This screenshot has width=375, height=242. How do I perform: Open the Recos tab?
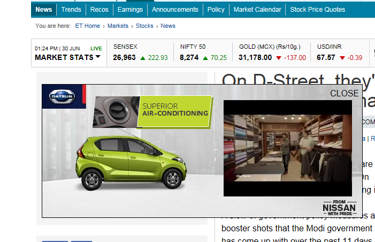(100, 10)
